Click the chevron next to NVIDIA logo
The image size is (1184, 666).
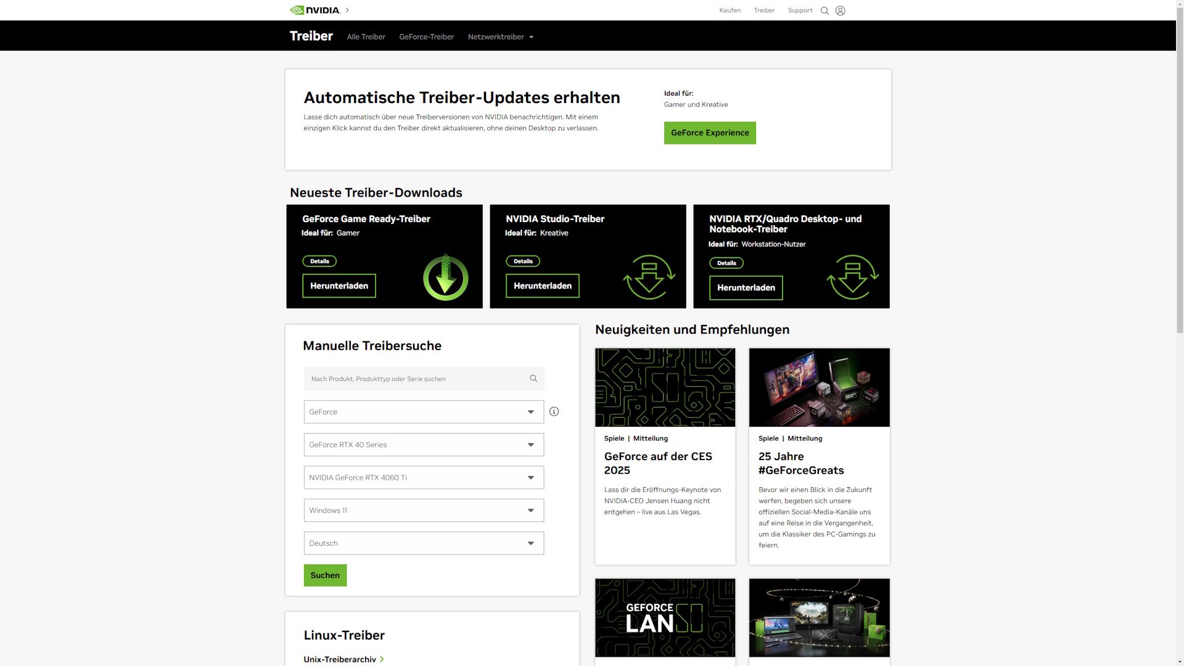tap(347, 10)
